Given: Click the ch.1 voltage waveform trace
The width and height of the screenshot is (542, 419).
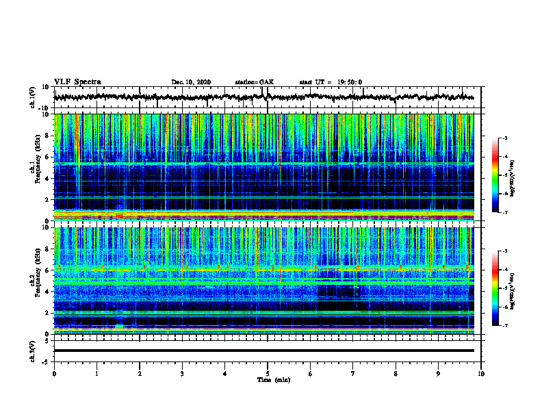Looking at the screenshot, I should click(x=264, y=97).
